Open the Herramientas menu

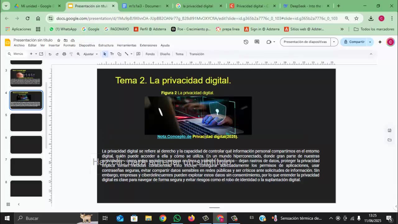coord(127,45)
